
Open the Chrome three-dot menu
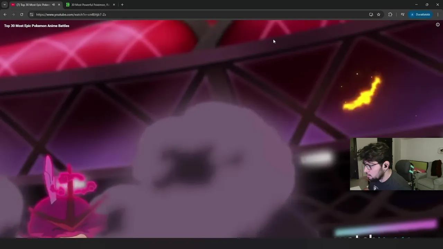[438, 15]
